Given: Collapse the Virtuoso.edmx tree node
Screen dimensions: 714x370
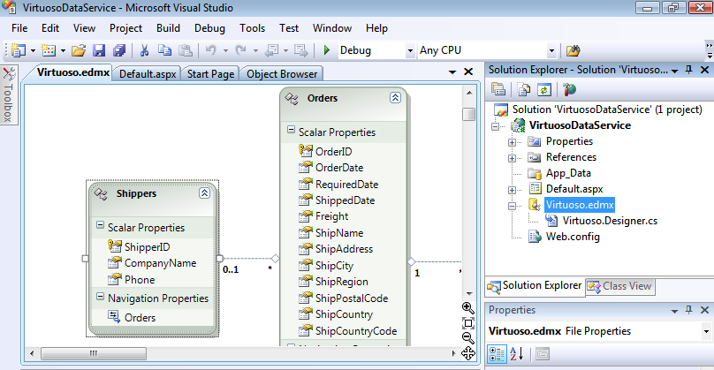Looking at the screenshot, I should [512, 206].
